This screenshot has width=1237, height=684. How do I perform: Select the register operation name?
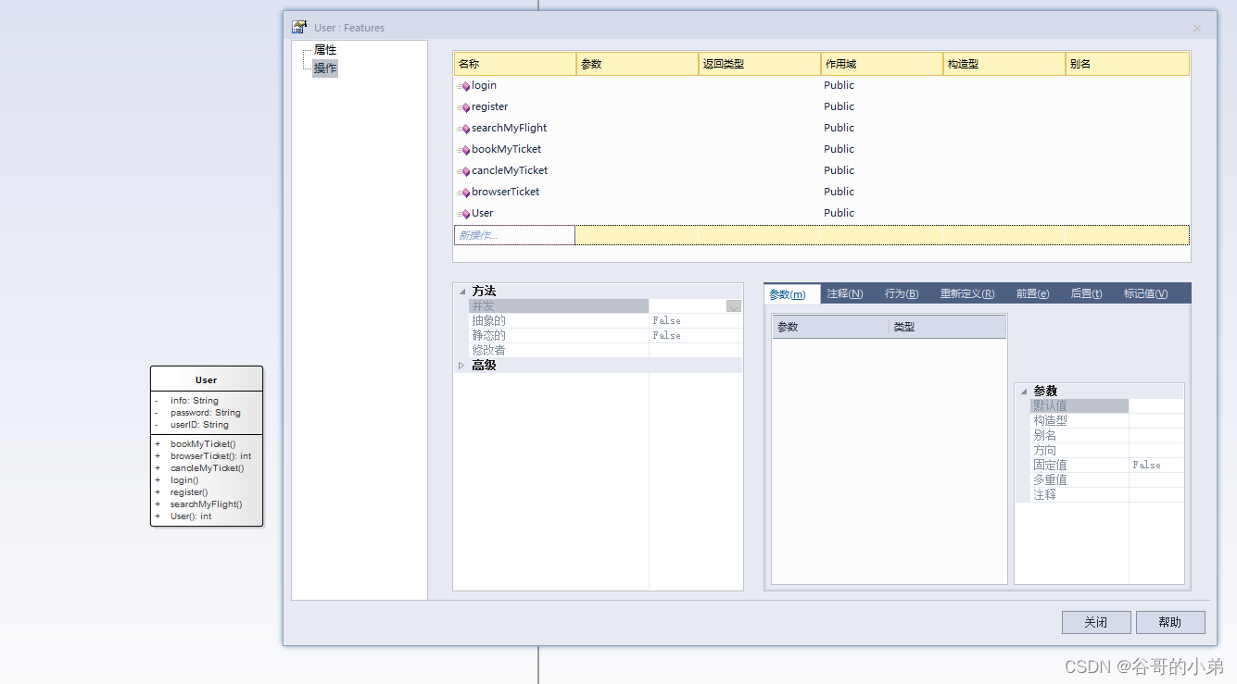(489, 106)
